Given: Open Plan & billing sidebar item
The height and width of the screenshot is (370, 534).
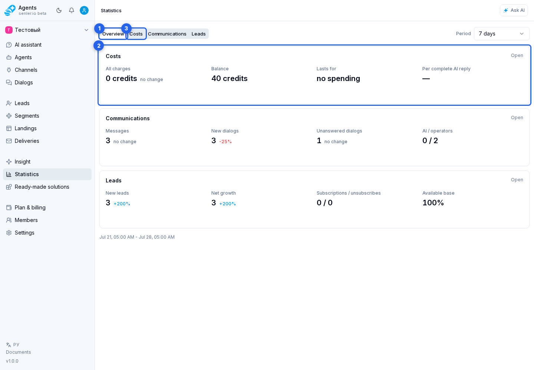Looking at the screenshot, I should click(47, 208).
